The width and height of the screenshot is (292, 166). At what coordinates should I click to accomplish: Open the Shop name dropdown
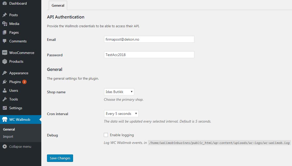[x=119, y=92]
